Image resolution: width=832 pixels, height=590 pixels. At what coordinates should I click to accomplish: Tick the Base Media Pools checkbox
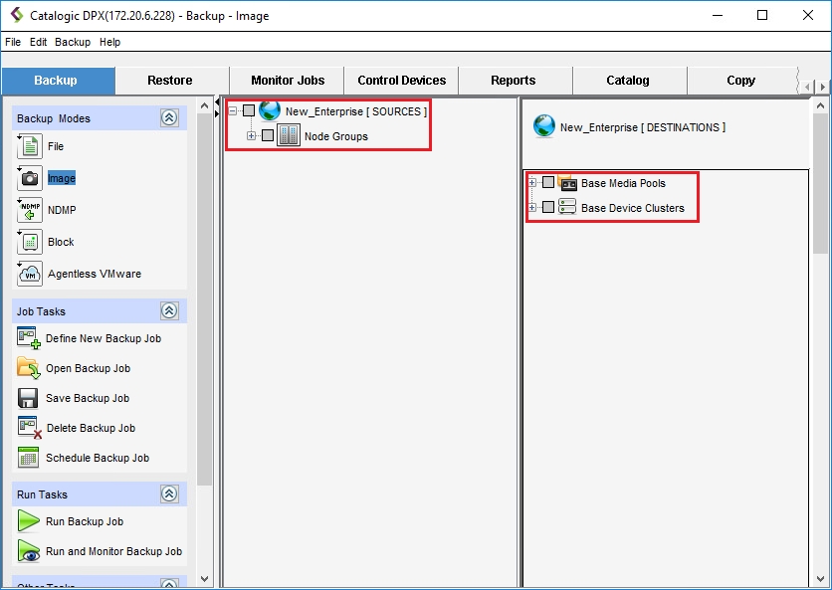[x=548, y=183]
